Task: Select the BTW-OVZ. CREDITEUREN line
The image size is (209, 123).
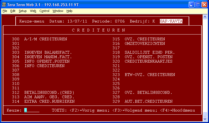Action: (x=150, y=75)
